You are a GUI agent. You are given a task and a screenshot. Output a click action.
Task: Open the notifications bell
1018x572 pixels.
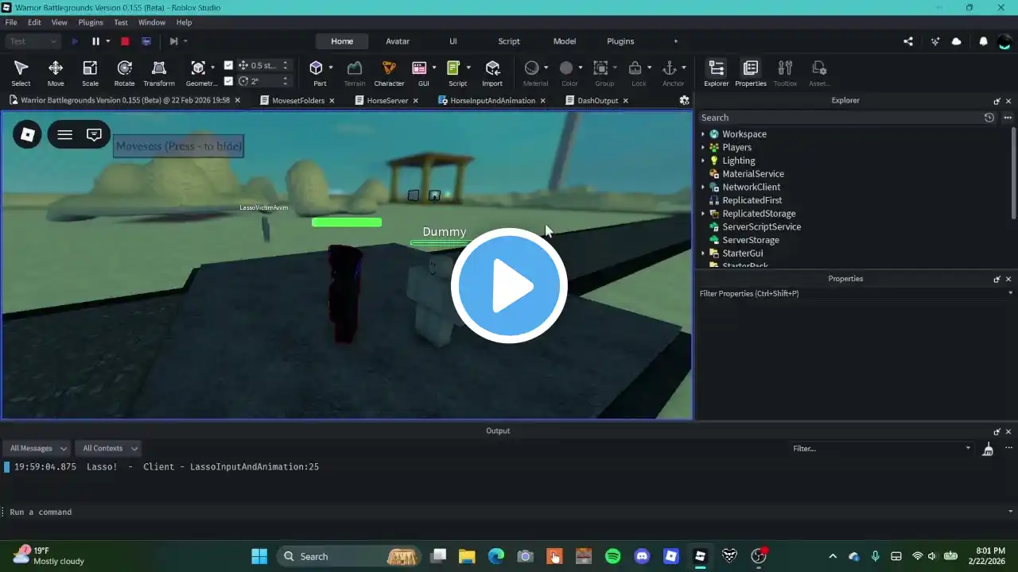(x=984, y=41)
